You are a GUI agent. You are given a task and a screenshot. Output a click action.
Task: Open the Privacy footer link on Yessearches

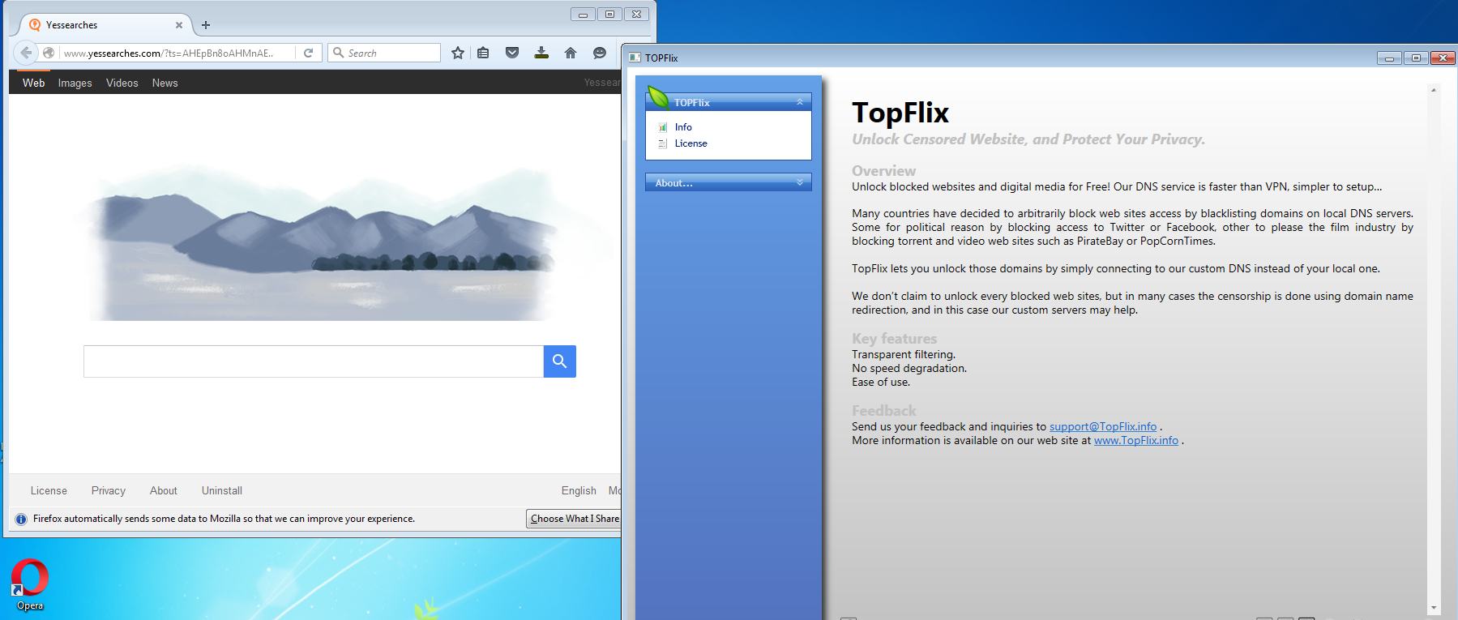click(109, 490)
